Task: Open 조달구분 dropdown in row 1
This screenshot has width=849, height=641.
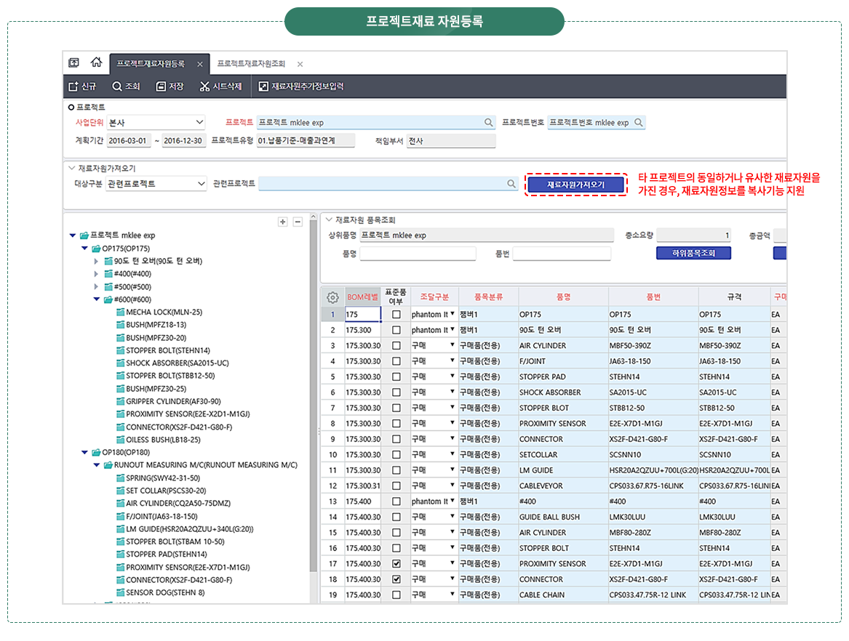Action: click(452, 314)
